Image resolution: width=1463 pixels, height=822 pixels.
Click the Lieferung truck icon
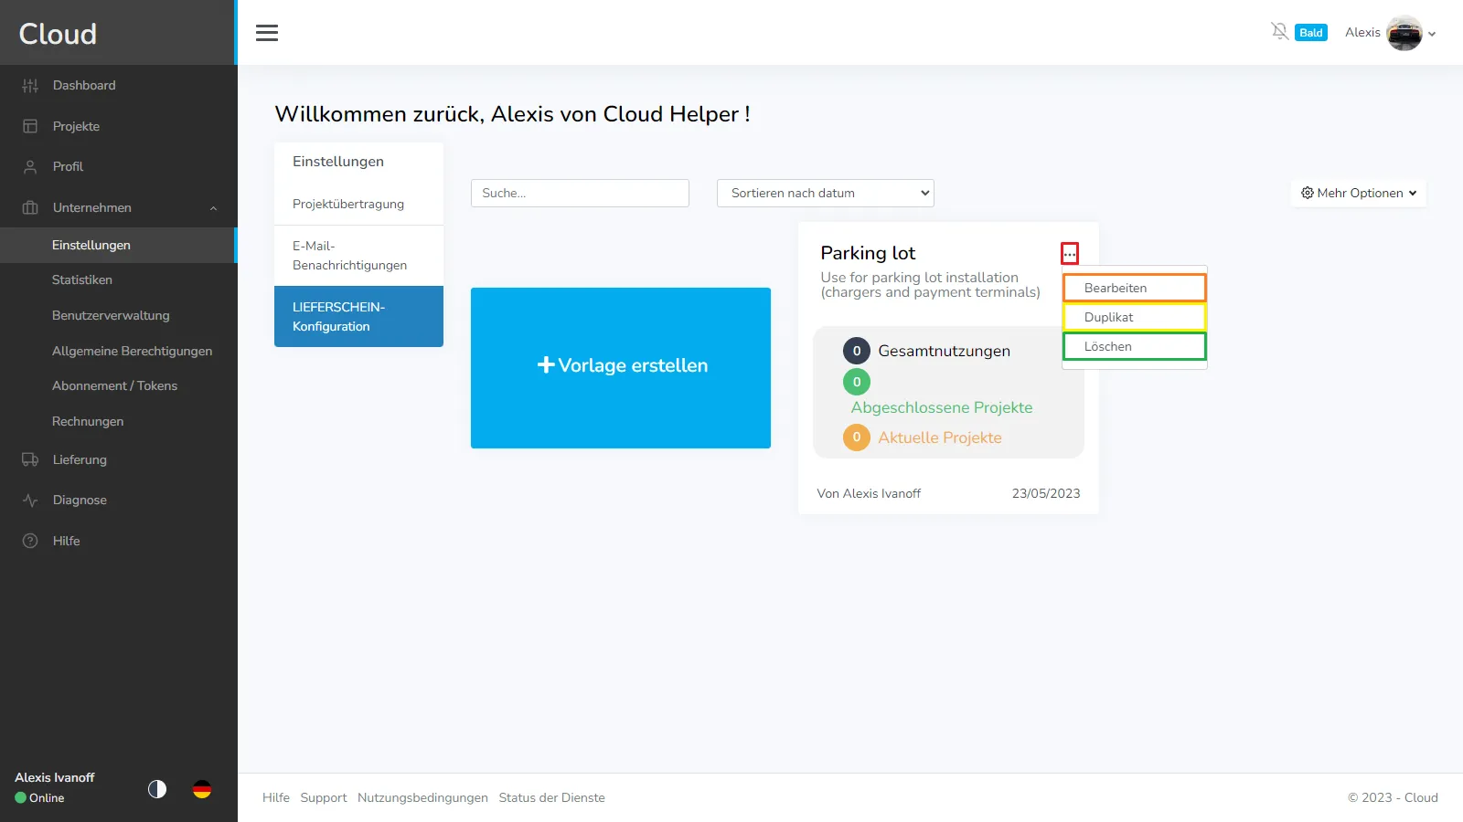[30, 459]
